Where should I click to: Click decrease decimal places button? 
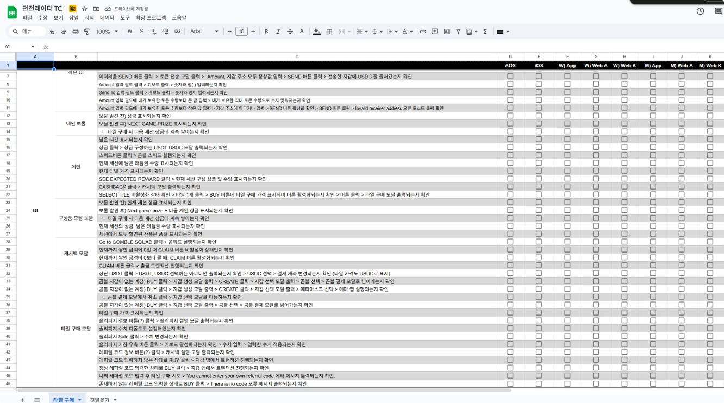tap(153, 32)
